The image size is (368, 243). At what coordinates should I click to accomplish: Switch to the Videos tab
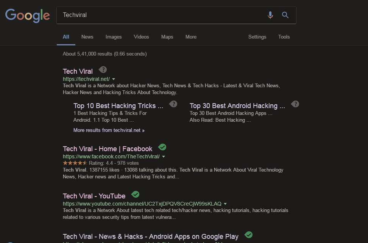pyautogui.click(x=141, y=37)
